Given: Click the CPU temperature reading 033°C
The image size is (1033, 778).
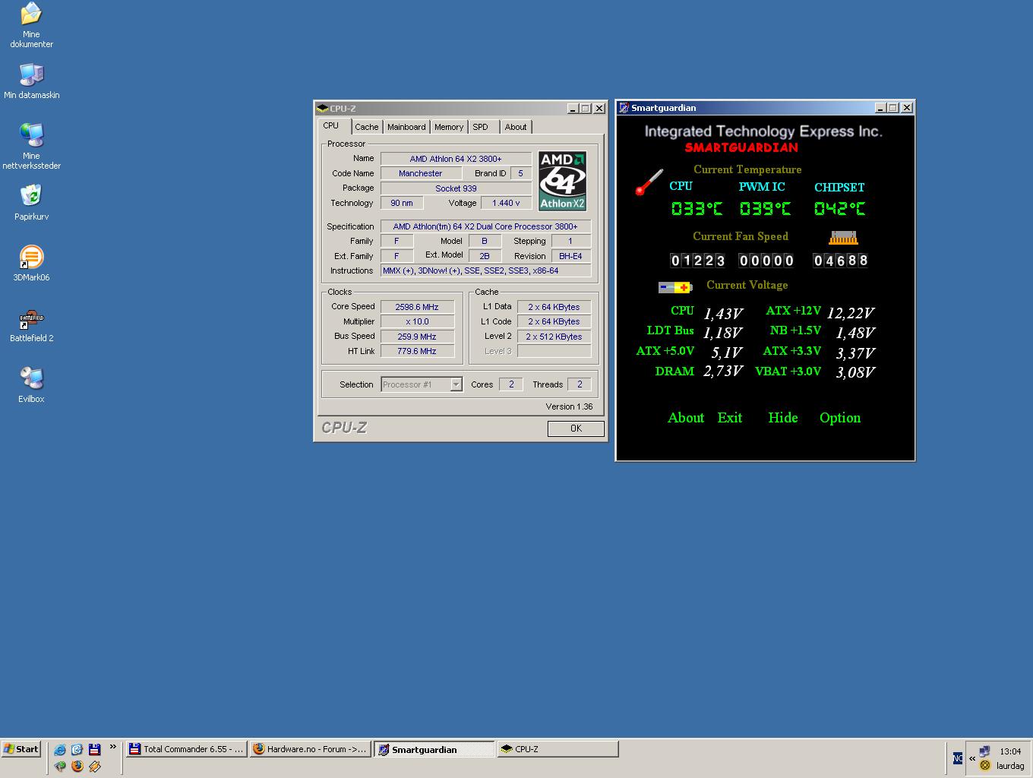Looking at the screenshot, I should point(697,209).
